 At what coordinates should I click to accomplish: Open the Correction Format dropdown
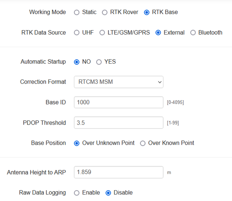(118, 82)
